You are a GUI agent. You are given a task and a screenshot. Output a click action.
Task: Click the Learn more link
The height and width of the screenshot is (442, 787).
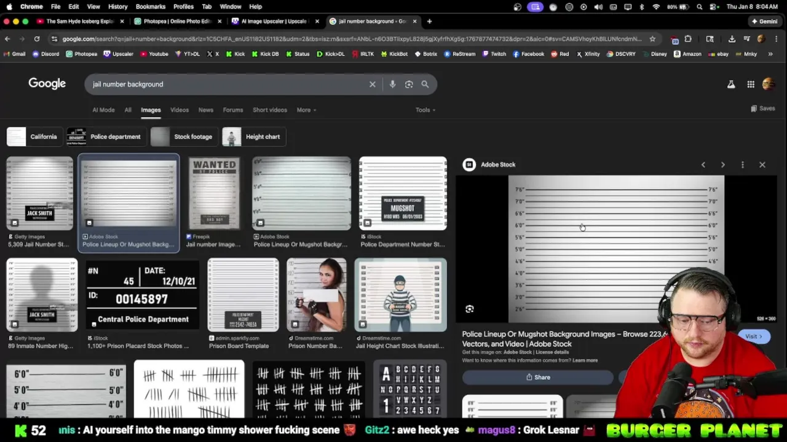(585, 360)
